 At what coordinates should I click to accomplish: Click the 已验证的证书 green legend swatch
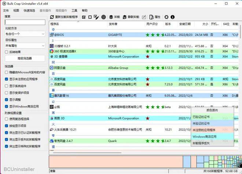coord(212,117)
